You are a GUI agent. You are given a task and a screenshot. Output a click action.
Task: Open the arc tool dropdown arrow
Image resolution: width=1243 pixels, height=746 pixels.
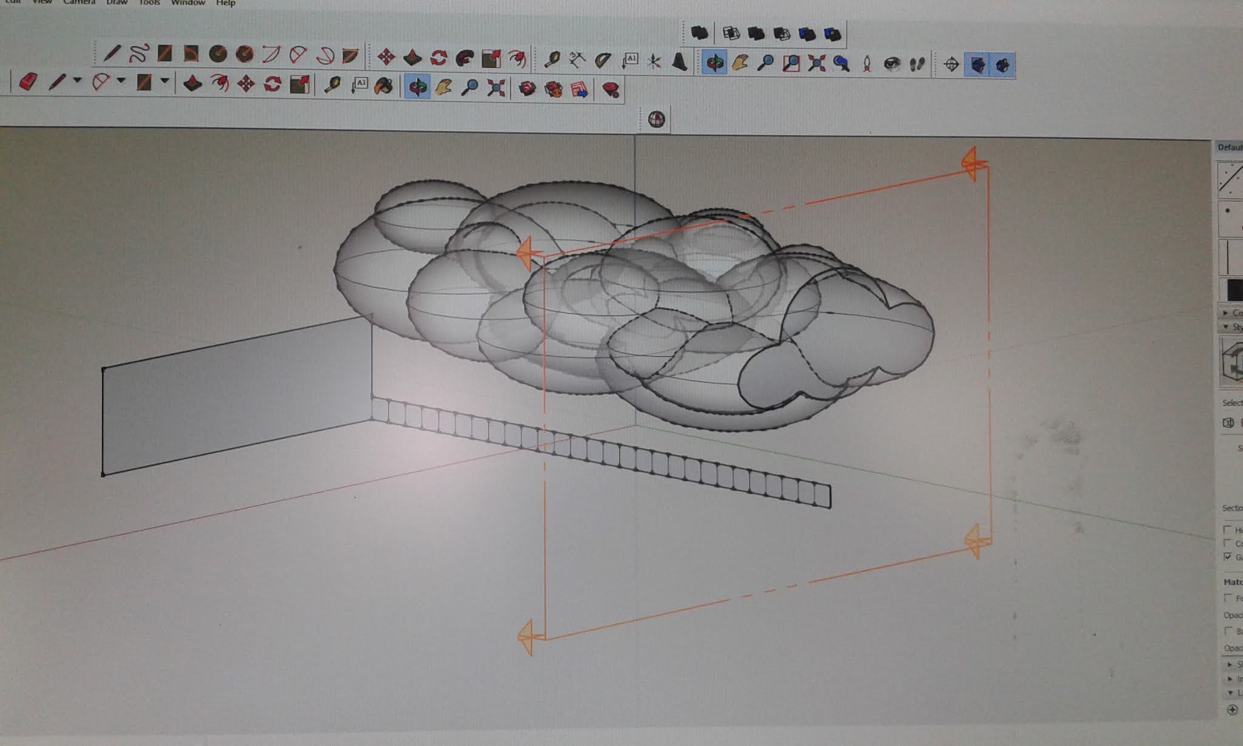pyautogui.click(x=121, y=80)
